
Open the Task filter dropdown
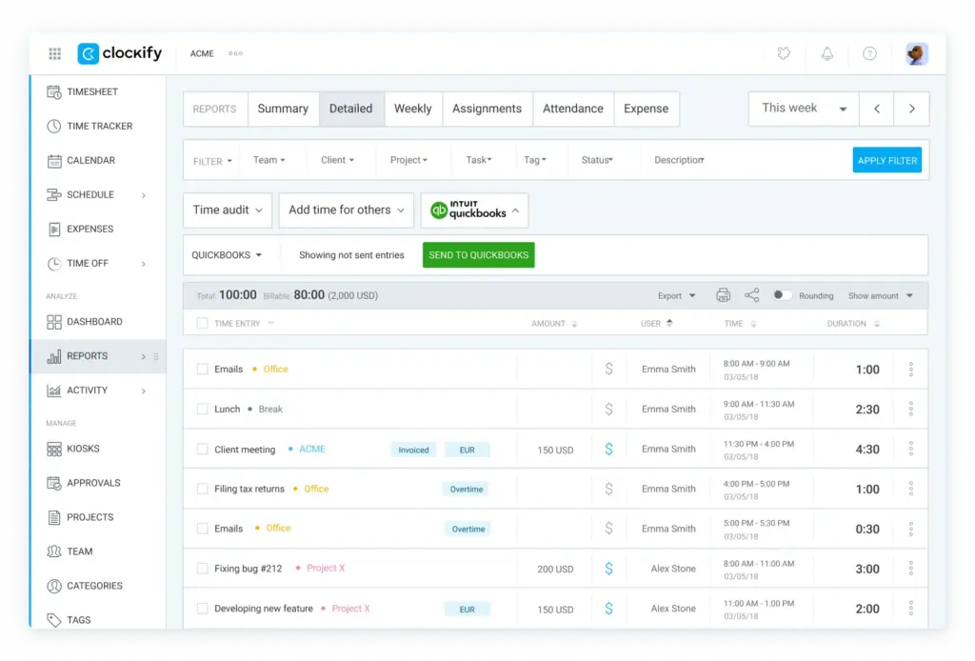coord(479,160)
